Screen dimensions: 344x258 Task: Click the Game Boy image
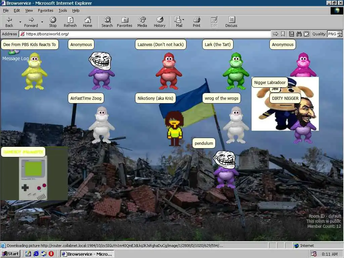[33, 178]
